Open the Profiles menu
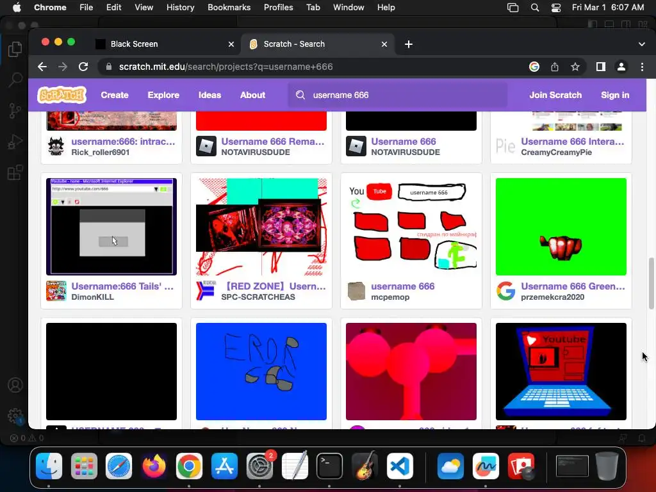The image size is (656, 492). click(x=278, y=8)
